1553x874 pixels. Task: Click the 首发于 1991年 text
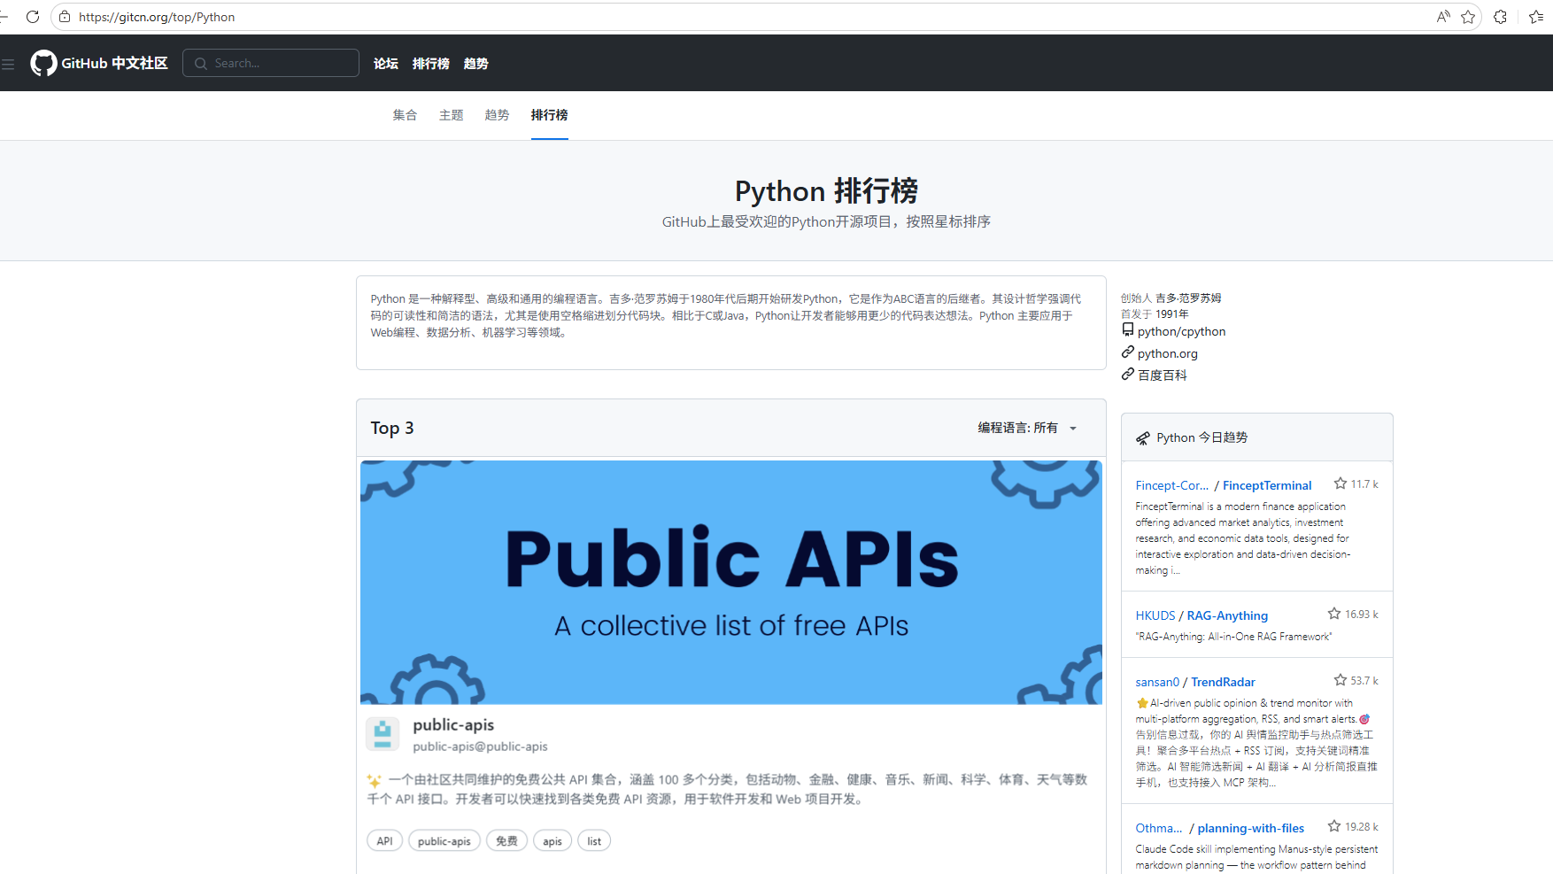click(1155, 313)
